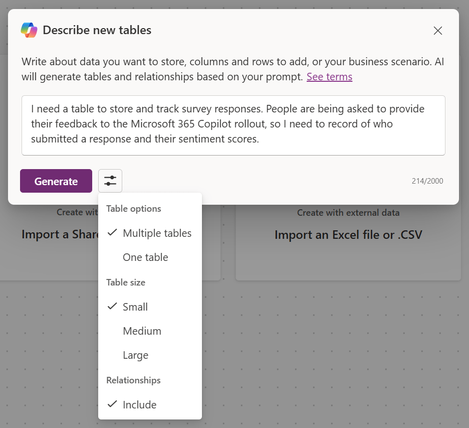
Task: Click the Copilot icon beside the dialog title
Action: [x=29, y=30]
